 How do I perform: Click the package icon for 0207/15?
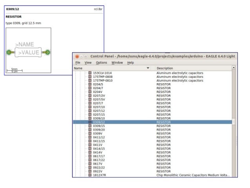coord(90,115)
